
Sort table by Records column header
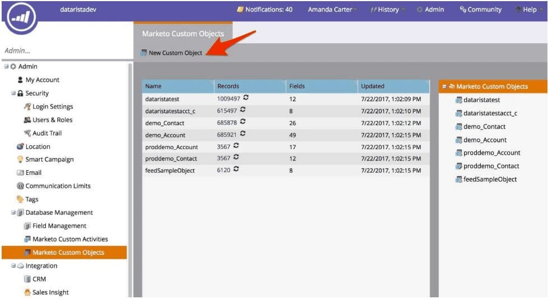point(250,86)
